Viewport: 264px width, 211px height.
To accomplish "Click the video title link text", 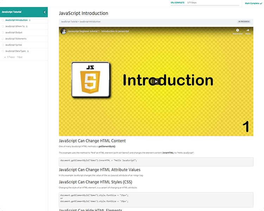I will coord(98,31).
